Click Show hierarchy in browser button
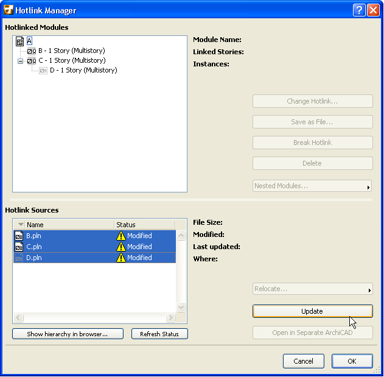384x377 pixels. click(x=68, y=334)
